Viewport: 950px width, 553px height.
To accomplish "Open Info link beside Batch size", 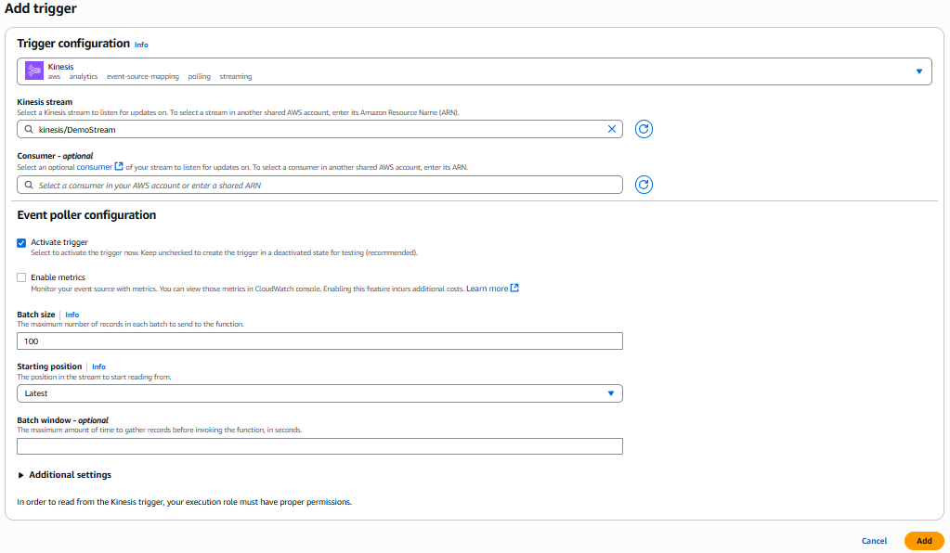I will (72, 315).
